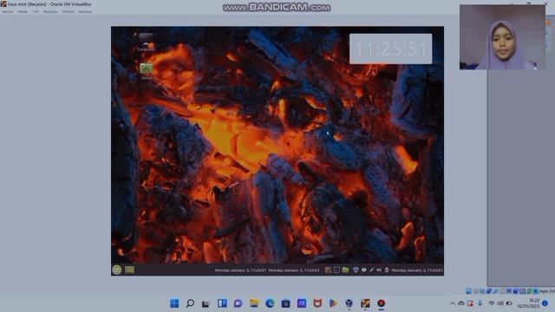Screen dimensions: 555x312
Task: Click the leftmost date and time in Mint panel
Action: [240, 270]
